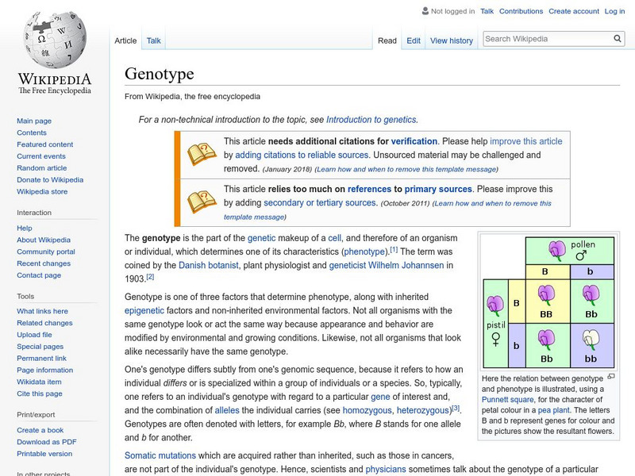The height and width of the screenshot is (476, 635).
Task: Open the Talk tab beside Article
Action: coord(153,40)
